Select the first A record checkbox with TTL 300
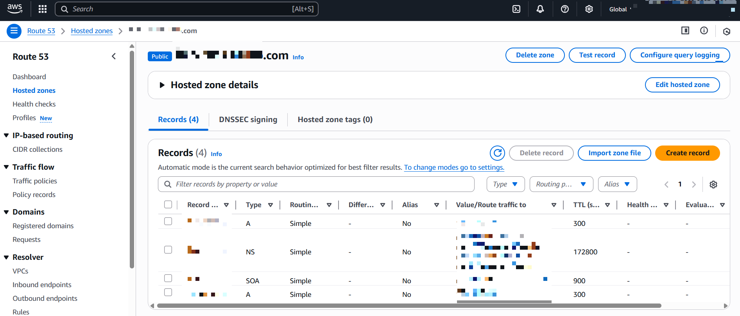The image size is (740, 316). pos(168,221)
